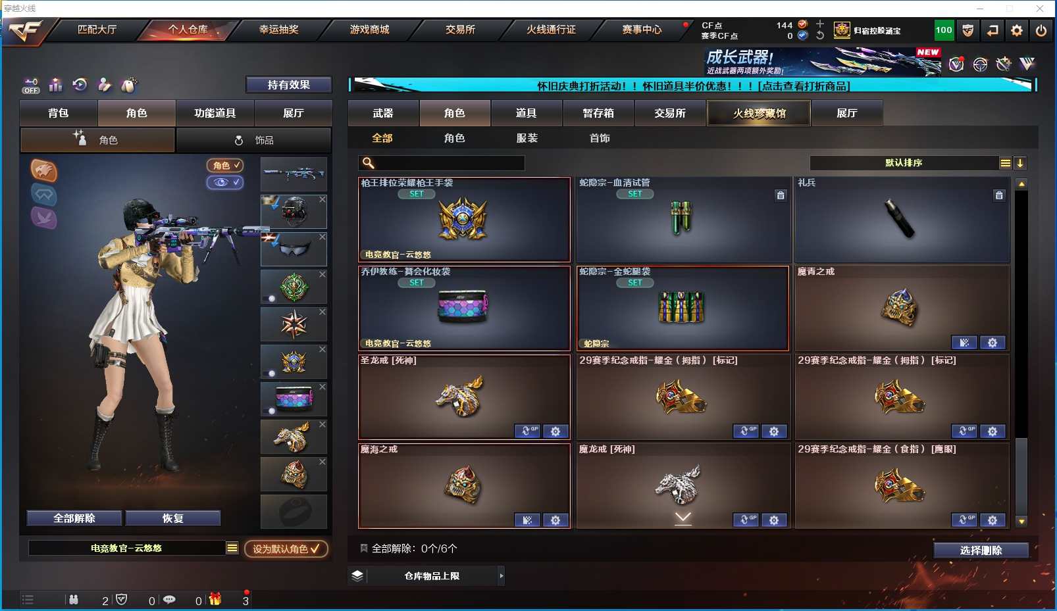Open gear settings on 魔海之戒 item
This screenshot has height=611, width=1057.
coord(555,520)
